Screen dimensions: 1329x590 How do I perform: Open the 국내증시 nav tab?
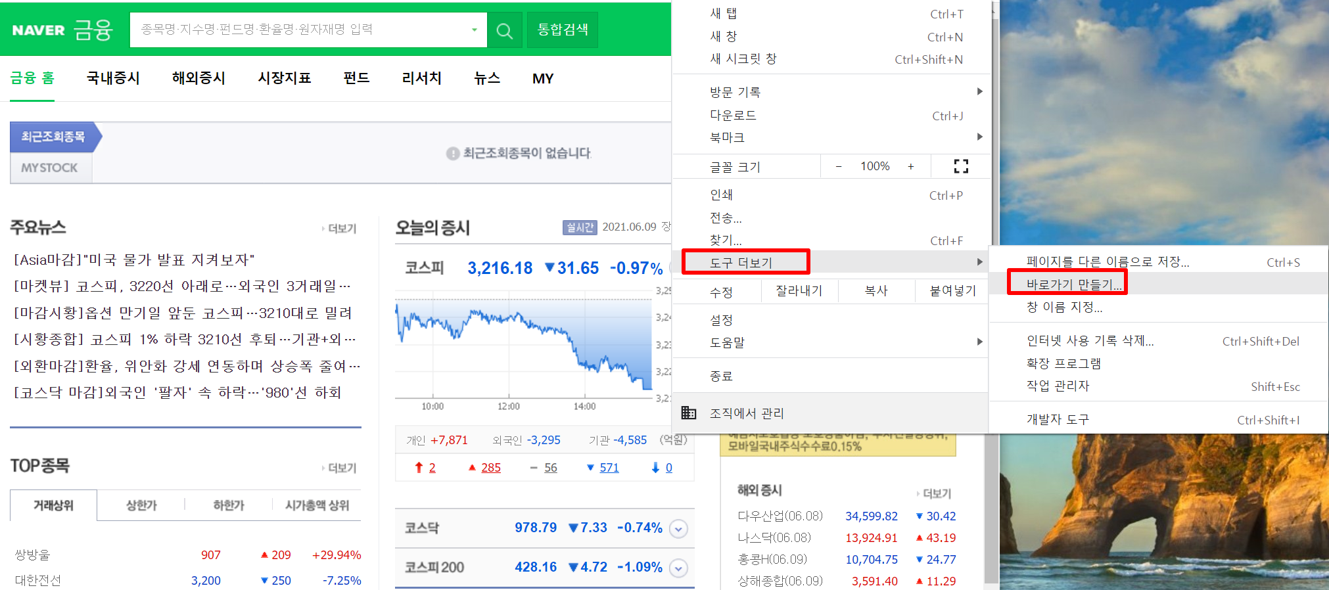tap(113, 78)
